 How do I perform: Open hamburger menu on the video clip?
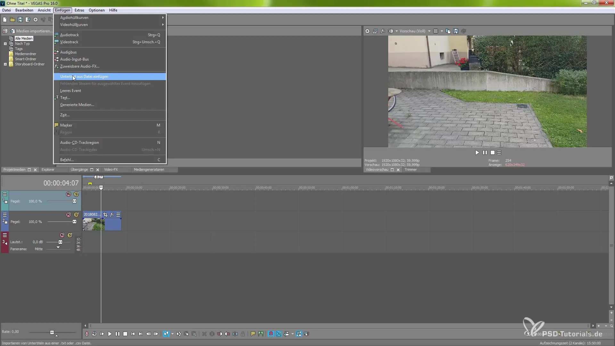coord(118,215)
